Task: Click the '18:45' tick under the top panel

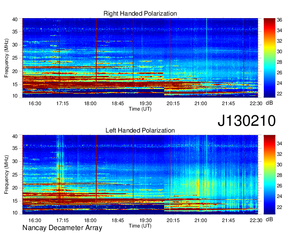Action: coord(118,103)
